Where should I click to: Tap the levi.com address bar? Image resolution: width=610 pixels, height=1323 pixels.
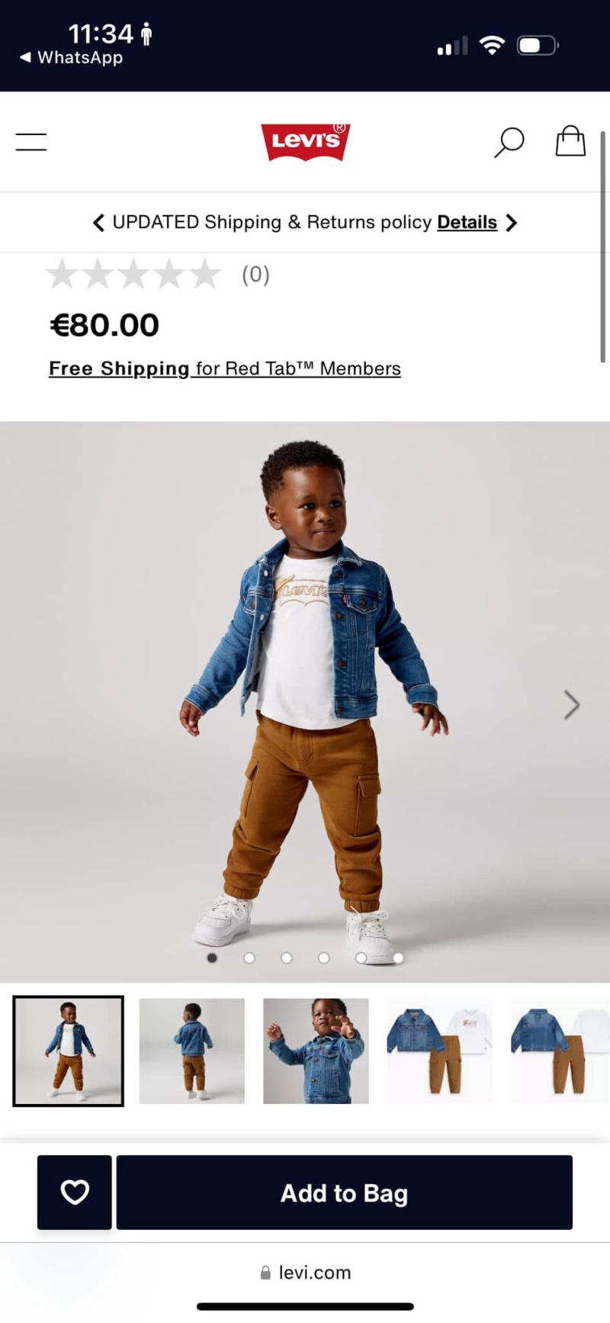coord(305,1273)
